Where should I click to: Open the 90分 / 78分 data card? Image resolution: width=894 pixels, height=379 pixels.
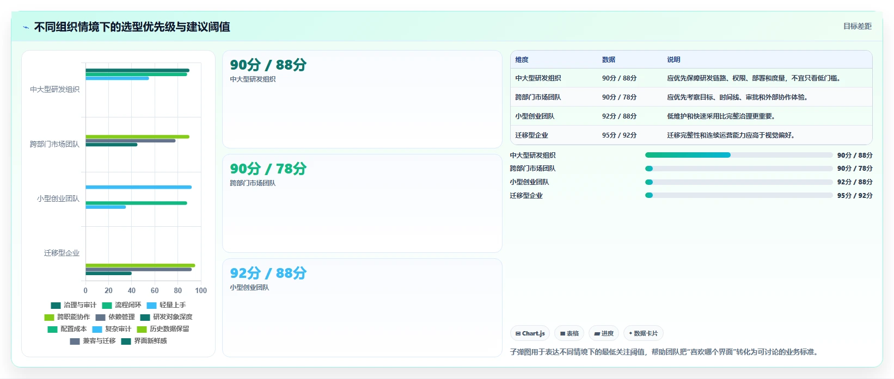[362, 203]
